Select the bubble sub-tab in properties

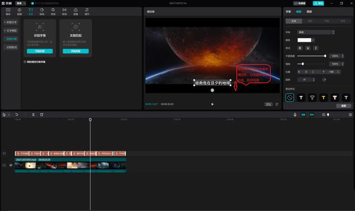(327, 21)
